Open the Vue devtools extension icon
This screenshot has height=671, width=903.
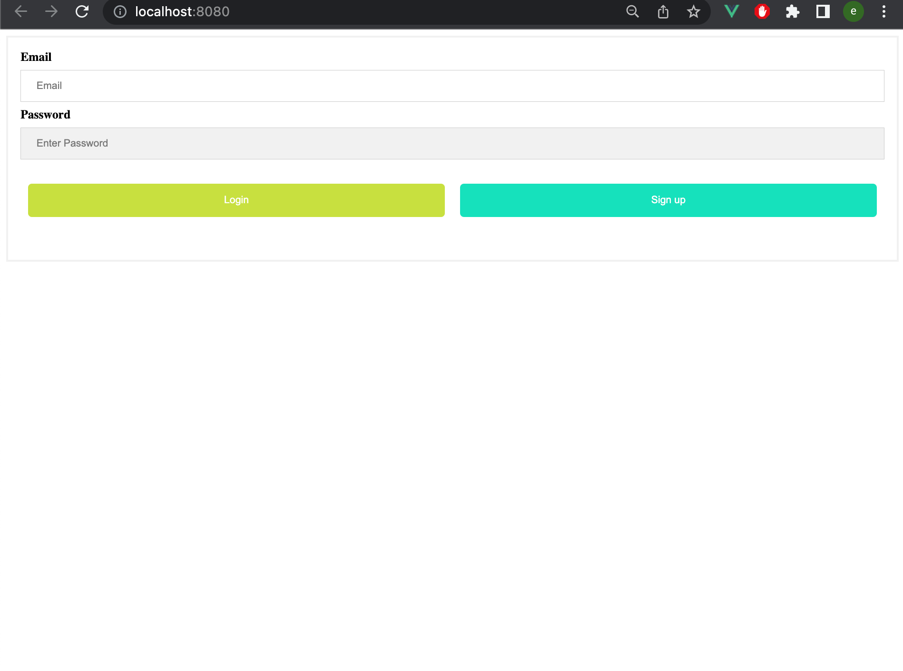731,11
